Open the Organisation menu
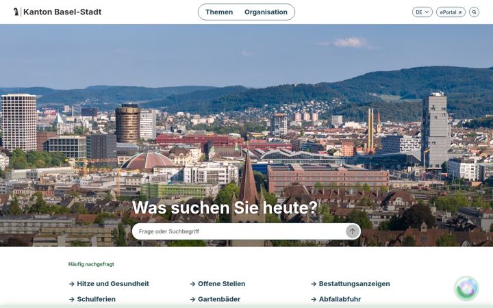Screen dimensions: 493x308 (266, 12)
